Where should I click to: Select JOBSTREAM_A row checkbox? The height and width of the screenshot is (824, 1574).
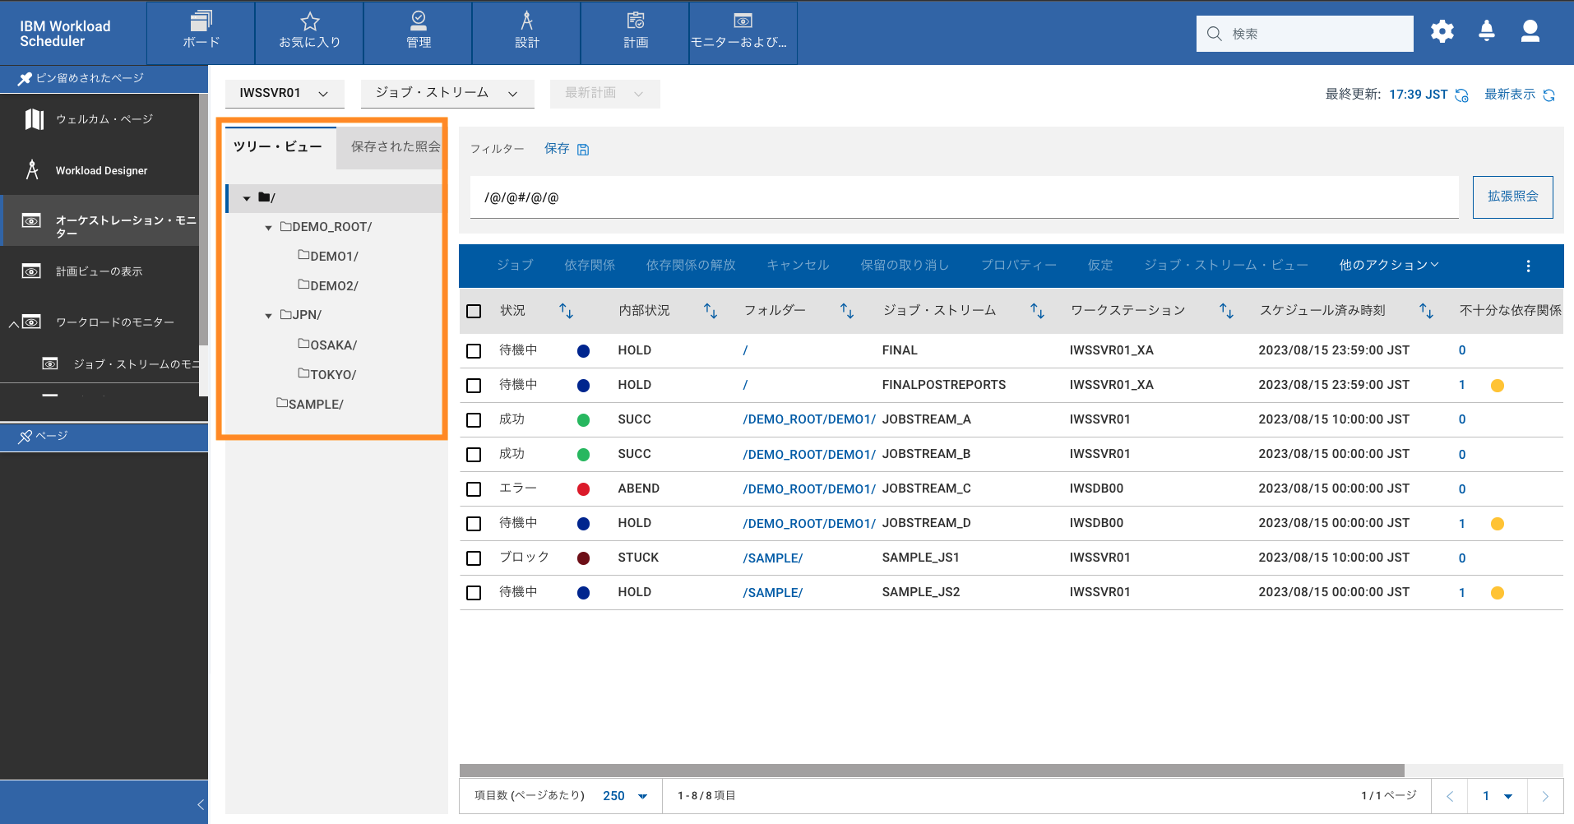tap(474, 420)
